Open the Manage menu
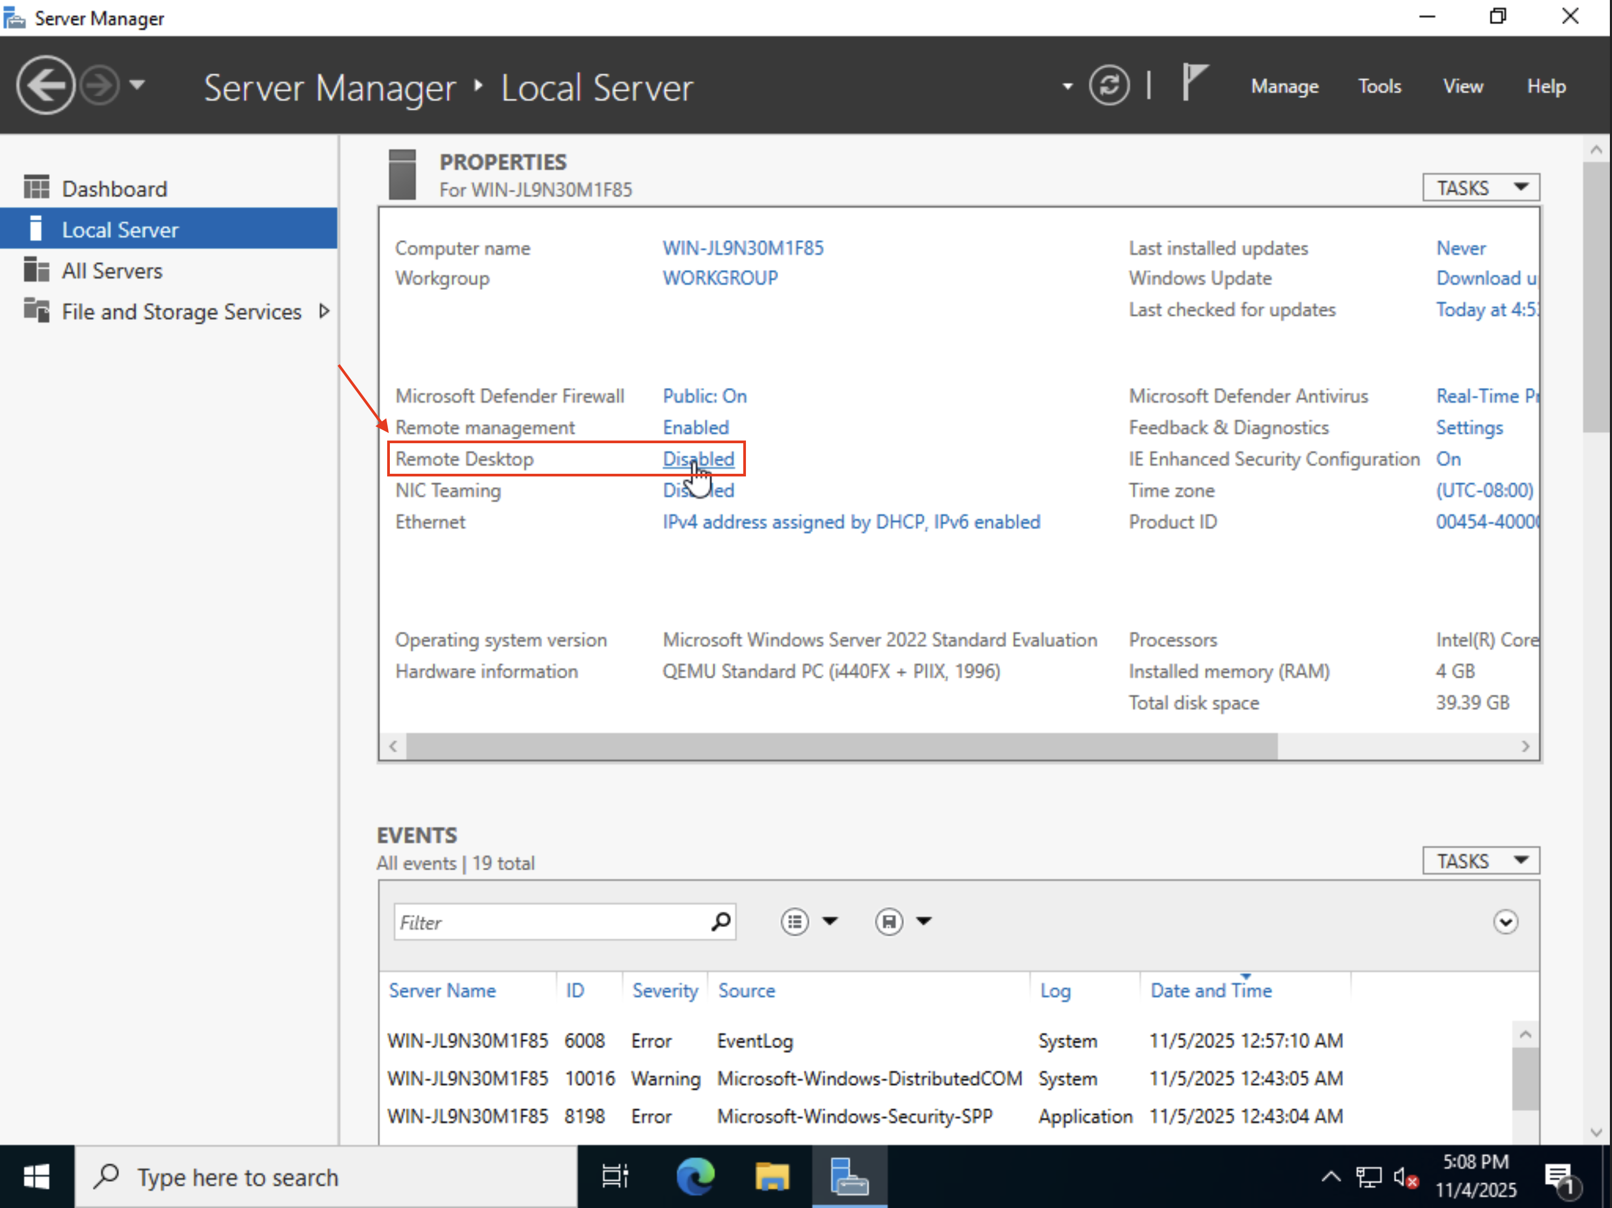Image resolution: width=1612 pixels, height=1208 pixels. click(x=1284, y=86)
